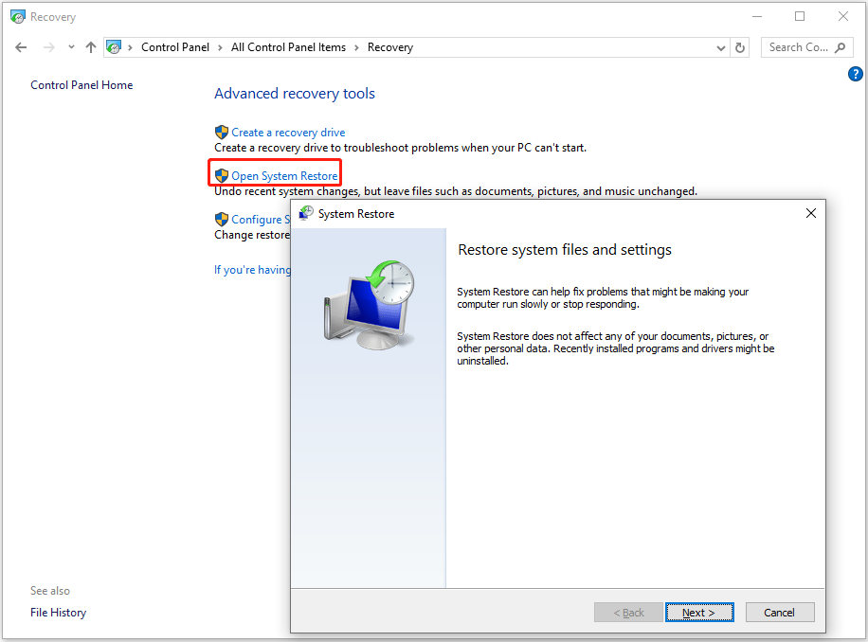
Task: Cancel the System Restore wizard
Action: pyautogui.click(x=779, y=612)
